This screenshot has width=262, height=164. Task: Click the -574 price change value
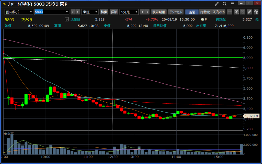click(128, 19)
